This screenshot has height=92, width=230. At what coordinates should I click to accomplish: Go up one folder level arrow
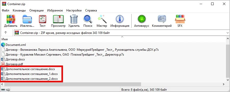(6, 33)
